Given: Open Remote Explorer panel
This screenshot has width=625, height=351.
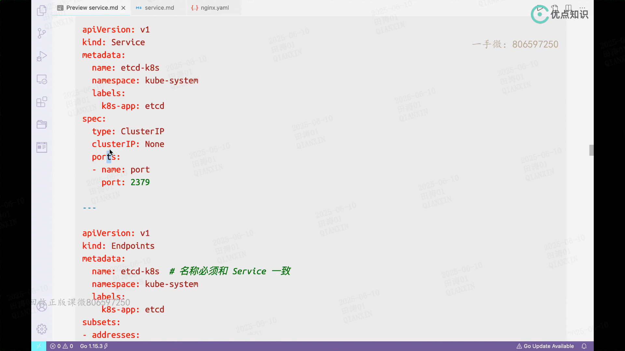Looking at the screenshot, I should pyautogui.click(x=42, y=79).
